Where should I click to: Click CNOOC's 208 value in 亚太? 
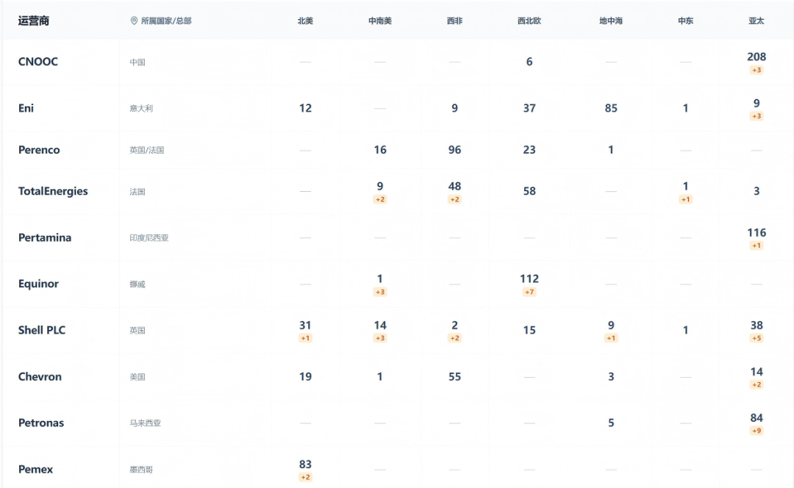[x=757, y=57]
